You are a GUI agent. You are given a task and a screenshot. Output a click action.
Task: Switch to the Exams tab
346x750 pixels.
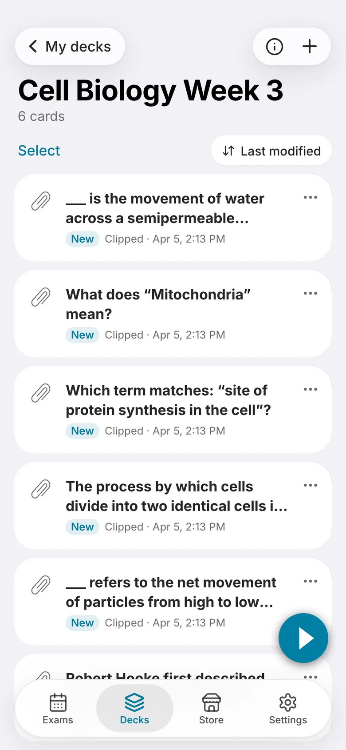[x=58, y=709]
